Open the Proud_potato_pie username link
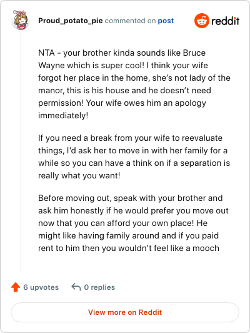Image resolution: width=250 pixels, height=333 pixels. click(x=71, y=21)
